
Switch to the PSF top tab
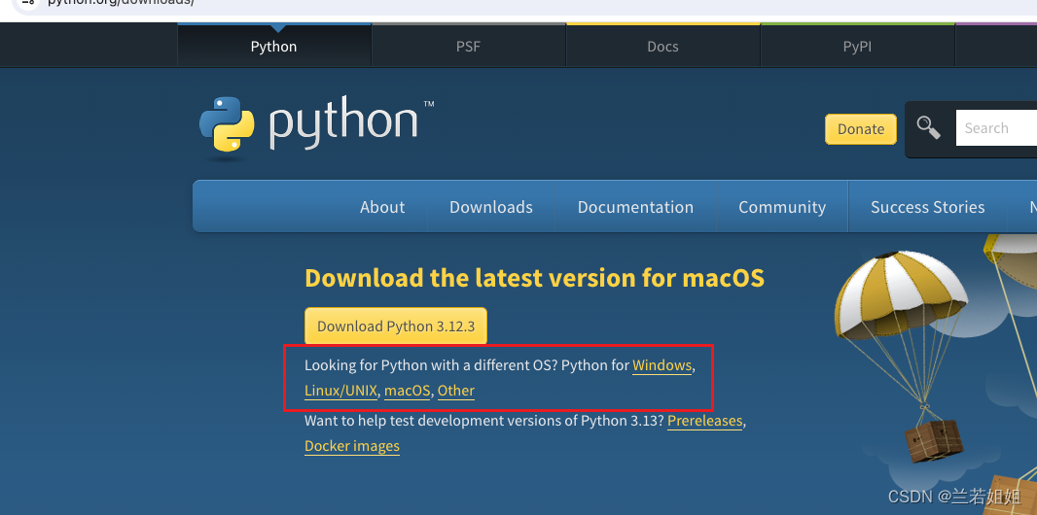click(468, 47)
